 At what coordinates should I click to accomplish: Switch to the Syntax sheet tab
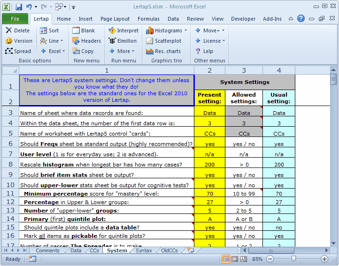[x=144, y=251]
